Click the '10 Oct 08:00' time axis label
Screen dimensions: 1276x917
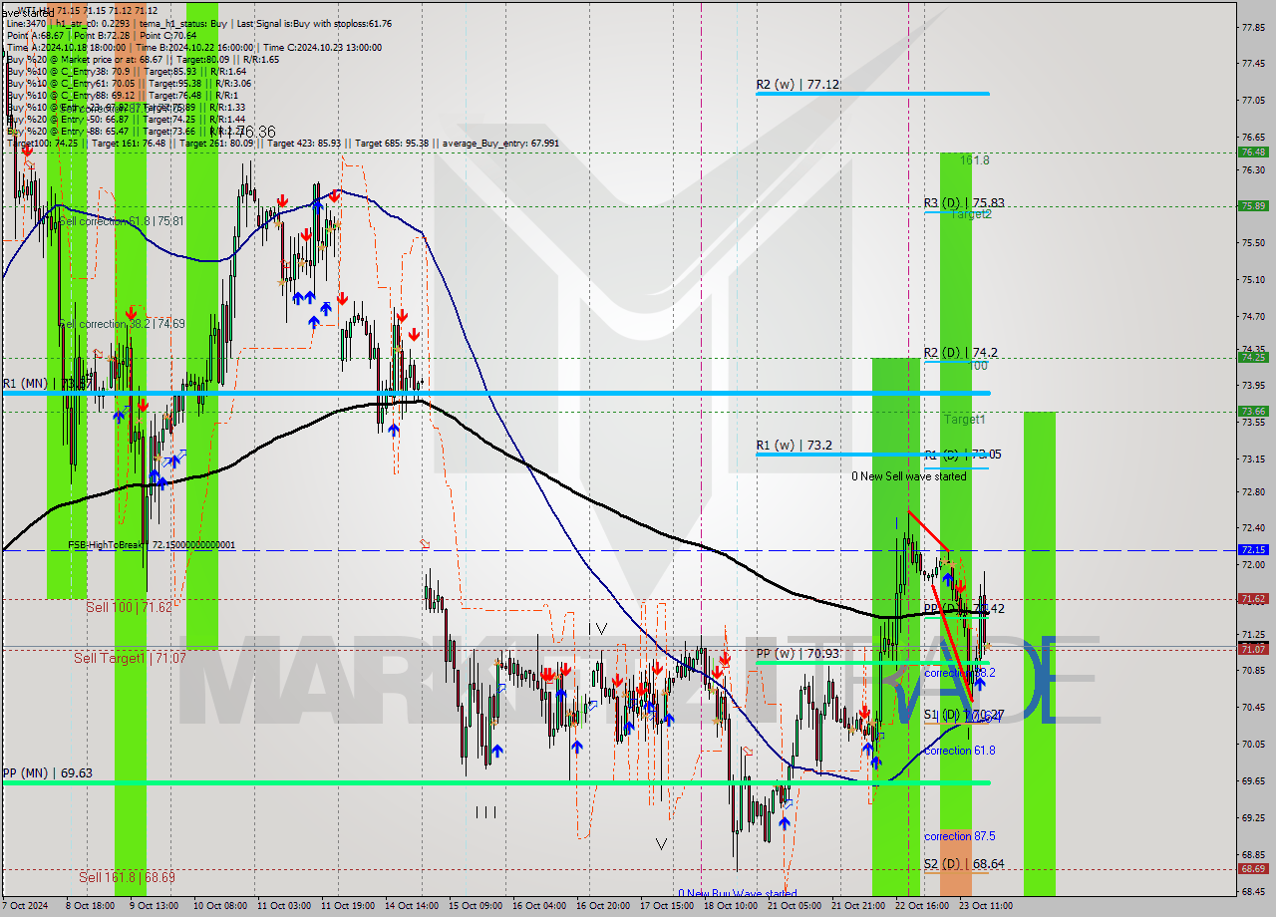tap(221, 907)
